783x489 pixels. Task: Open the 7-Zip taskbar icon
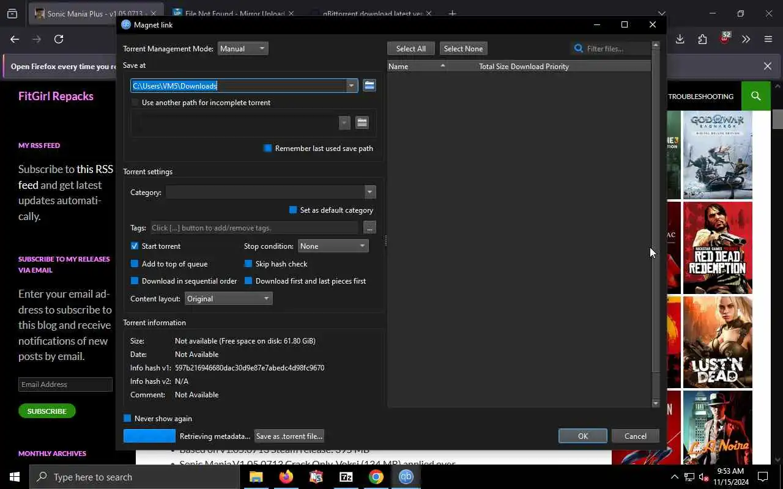tap(346, 477)
